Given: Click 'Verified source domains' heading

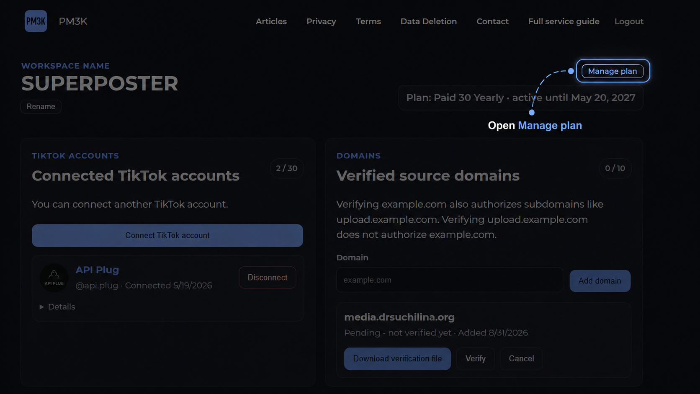Looking at the screenshot, I should (428, 176).
